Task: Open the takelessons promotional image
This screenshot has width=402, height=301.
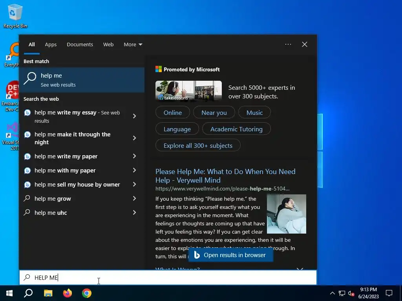Action: (x=188, y=91)
